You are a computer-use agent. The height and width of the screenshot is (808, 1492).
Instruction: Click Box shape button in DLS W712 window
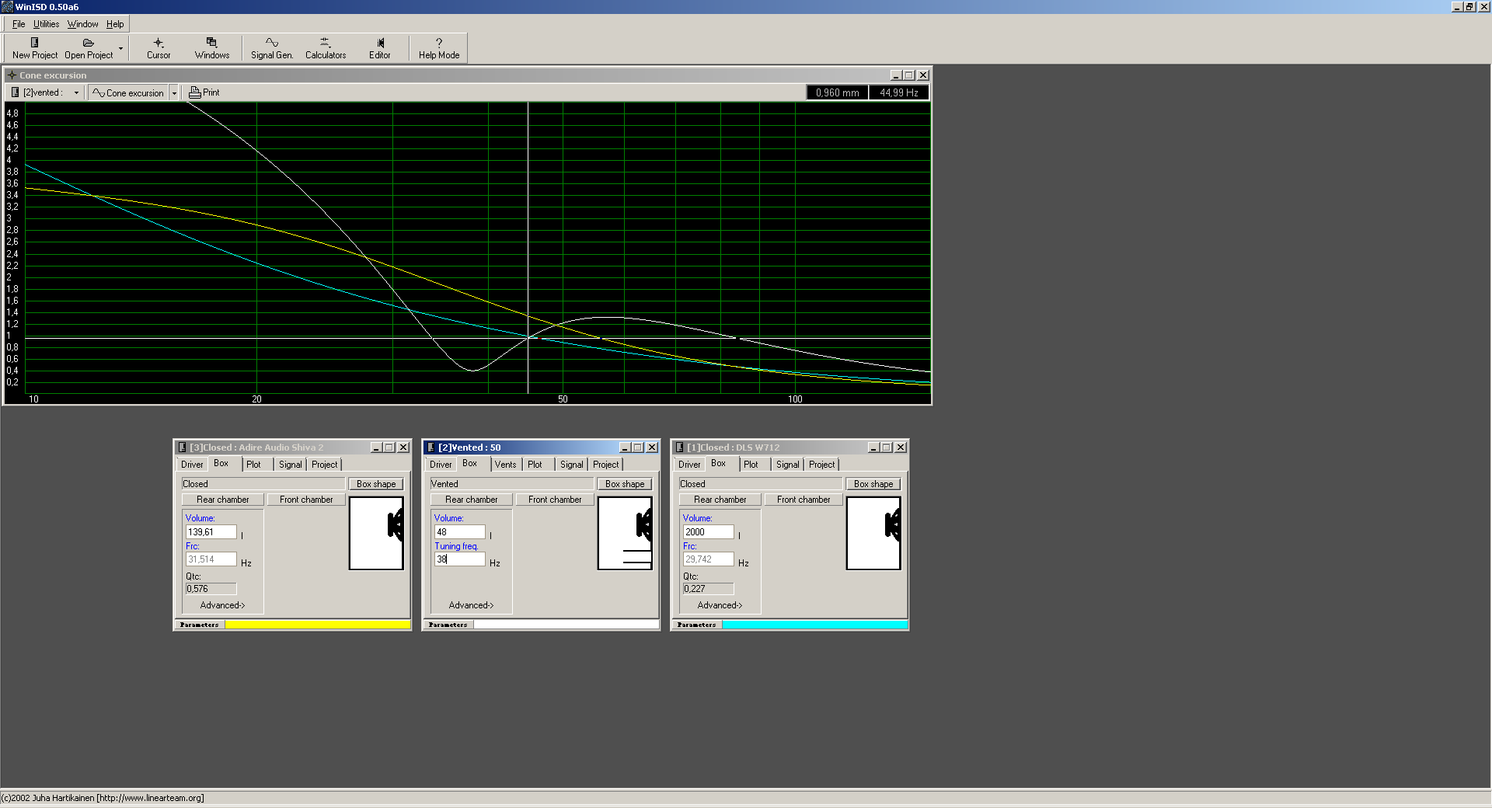[x=873, y=484]
